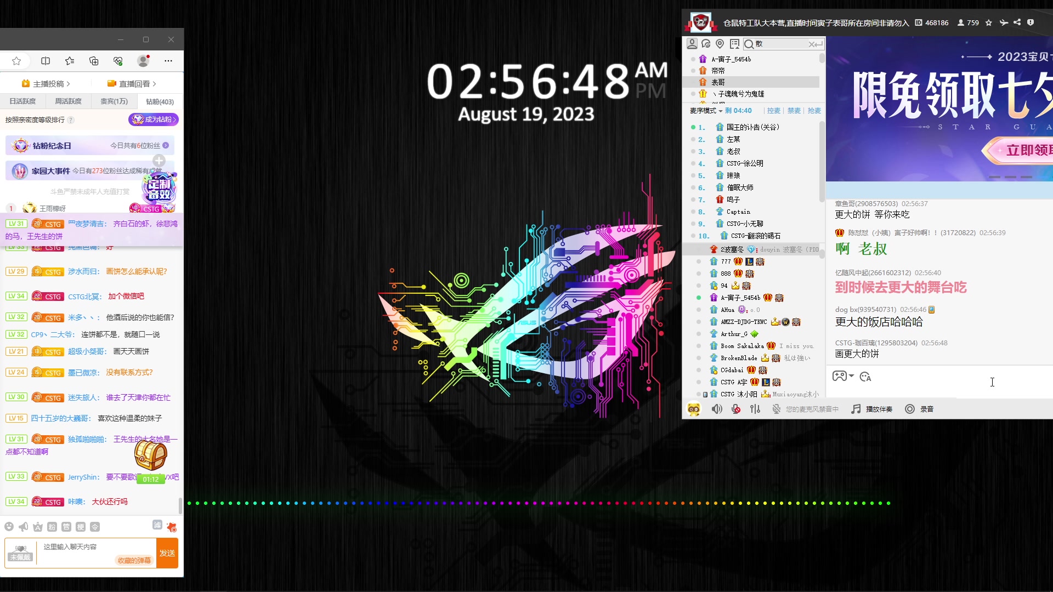Screen dimensions: 1053x592
Task: Click the YY mic queue list scrollbar
Action: tap(822, 162)
